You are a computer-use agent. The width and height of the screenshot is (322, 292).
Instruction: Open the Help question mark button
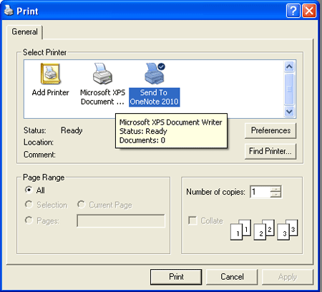[x=293, y=11]
